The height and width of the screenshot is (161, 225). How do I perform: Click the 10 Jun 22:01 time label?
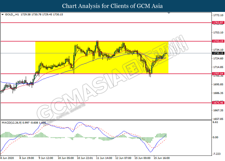coord(85,158)
